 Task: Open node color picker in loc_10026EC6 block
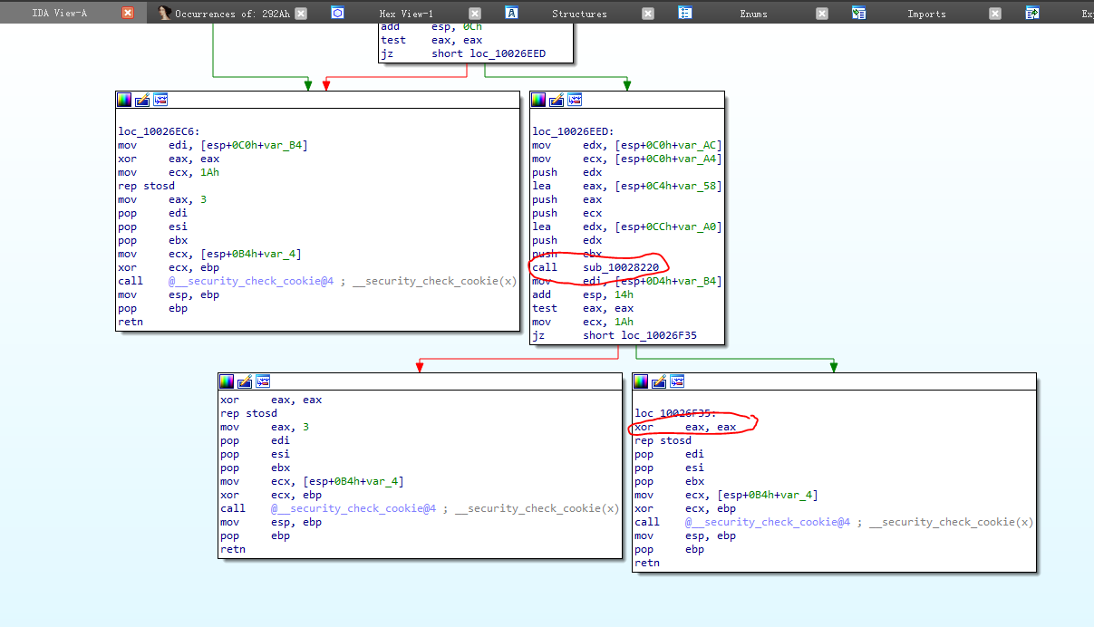[124, 100]
